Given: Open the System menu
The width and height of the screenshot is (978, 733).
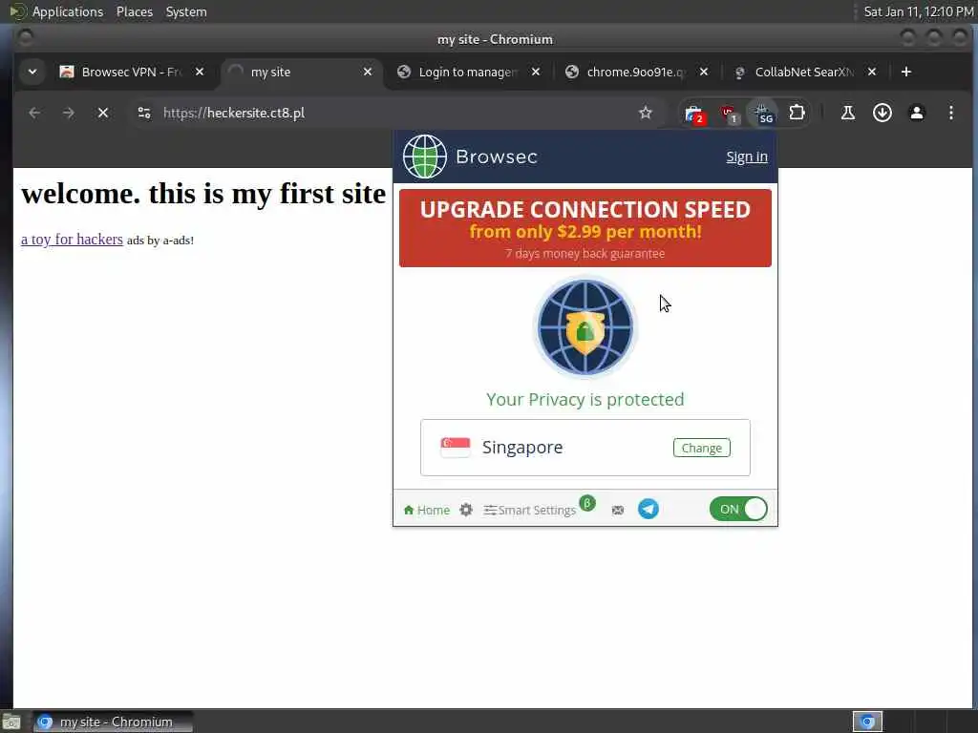Looking at the screenshot, I should 186,11.
